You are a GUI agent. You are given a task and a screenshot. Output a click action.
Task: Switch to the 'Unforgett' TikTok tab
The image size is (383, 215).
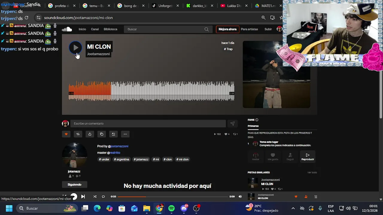click(166, 6)
